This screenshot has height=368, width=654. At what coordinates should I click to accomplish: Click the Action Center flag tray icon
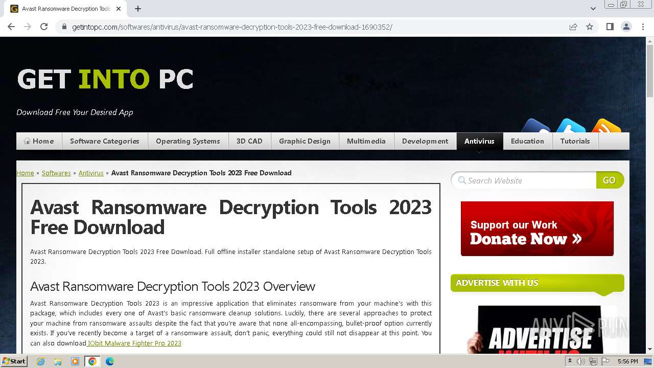(605, 361)
